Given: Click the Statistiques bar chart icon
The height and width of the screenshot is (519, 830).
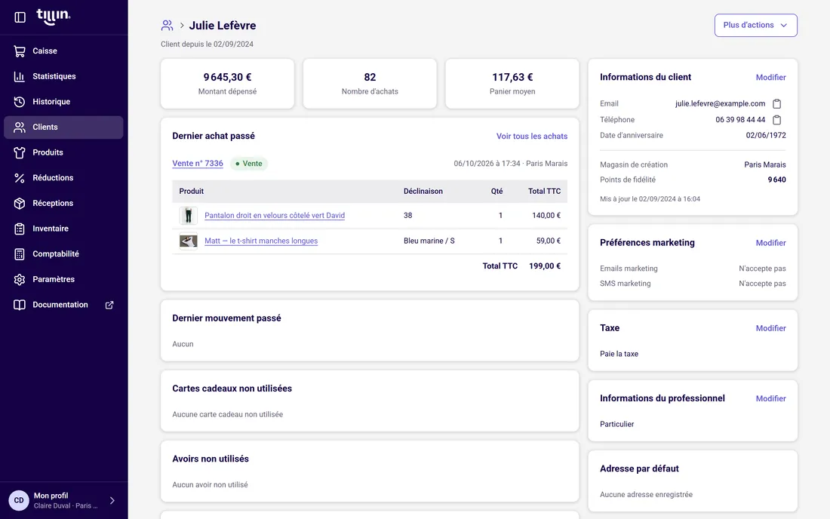Looking at the screenshot, I should tap(20, 76).
